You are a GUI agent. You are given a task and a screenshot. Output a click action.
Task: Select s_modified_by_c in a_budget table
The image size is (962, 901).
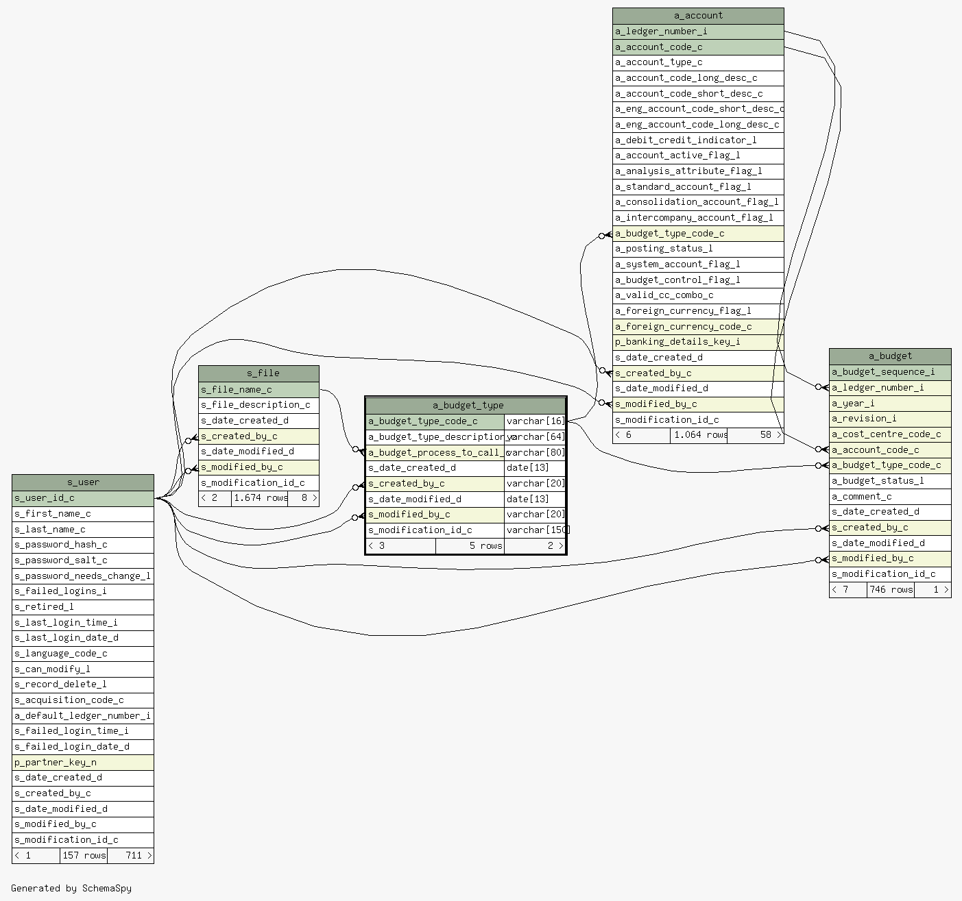pyautogui.click(x=890, y=558)
